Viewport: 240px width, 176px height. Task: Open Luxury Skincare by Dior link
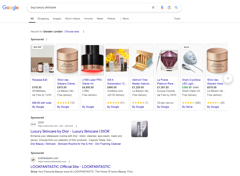click(70, 131)
